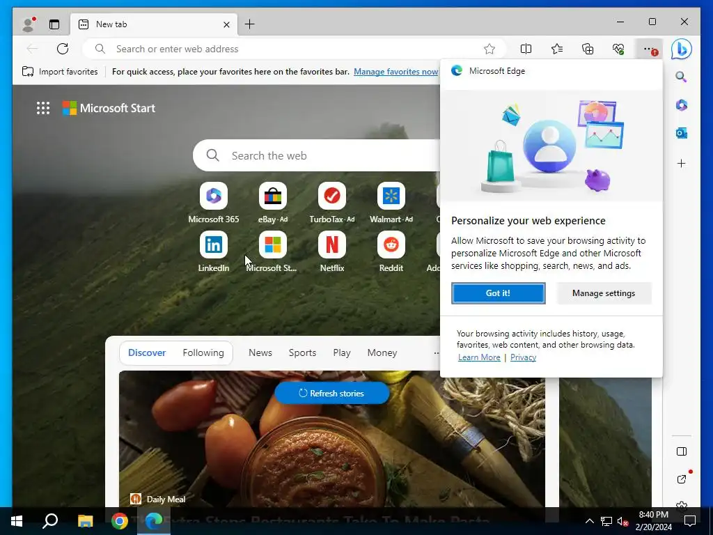The width and height of the screenshot is (713, 535).
Task: Open the News feed tab
Action: [x=260, y=352]
